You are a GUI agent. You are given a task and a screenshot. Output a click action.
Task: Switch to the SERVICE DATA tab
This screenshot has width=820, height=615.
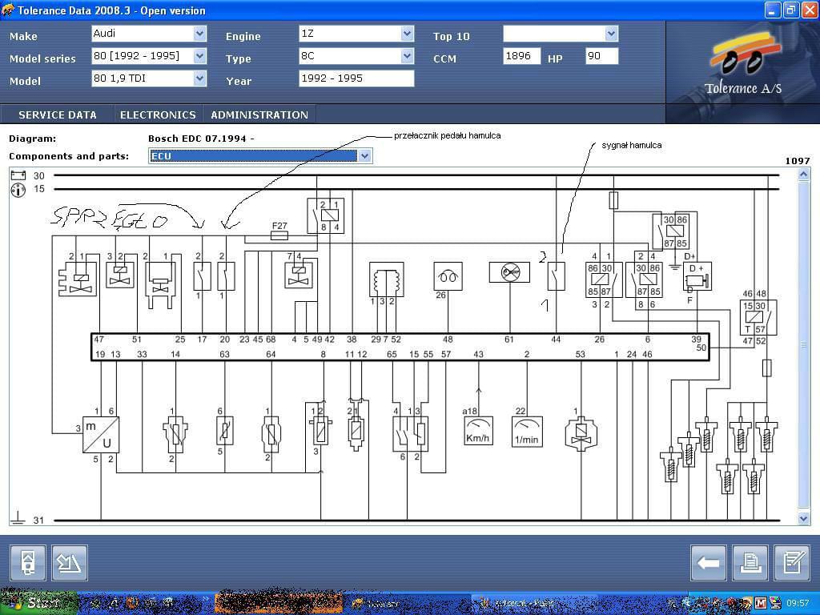[x=58, y=115]
